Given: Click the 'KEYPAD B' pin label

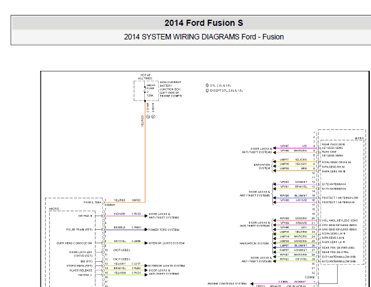Looking at the screenshot, I should pyautogui.click(x=85, y=216).
